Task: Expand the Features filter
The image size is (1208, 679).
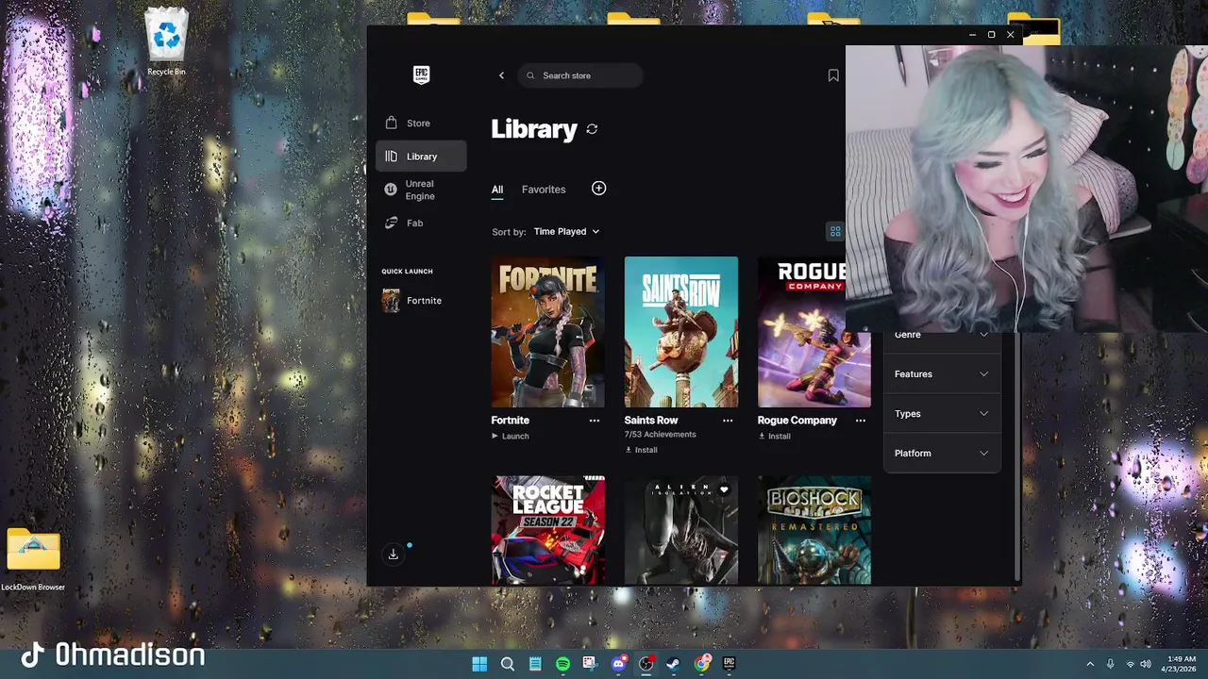Action: click(941, 374)
